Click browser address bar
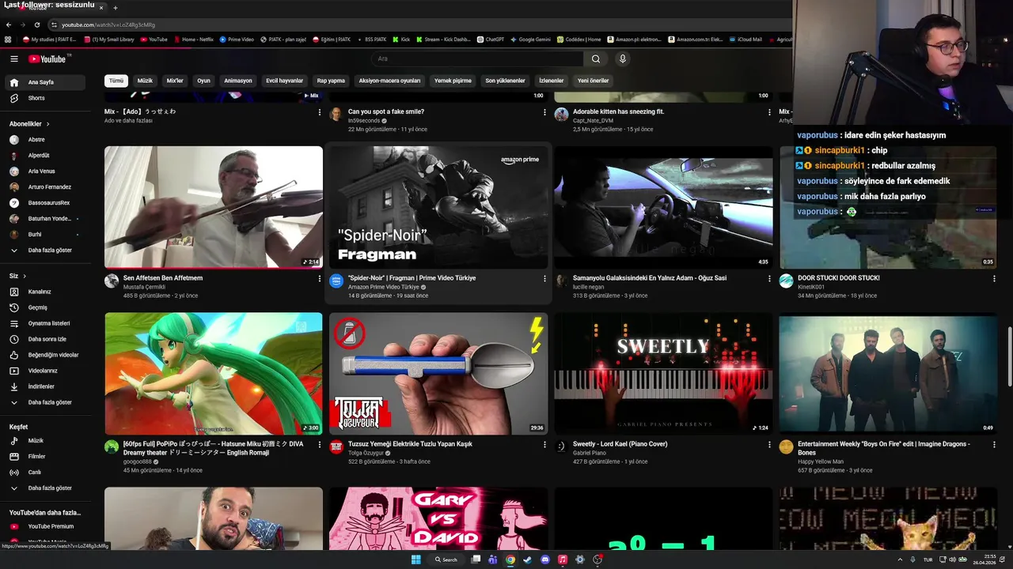1013x569 pixels. click(419, 24)
